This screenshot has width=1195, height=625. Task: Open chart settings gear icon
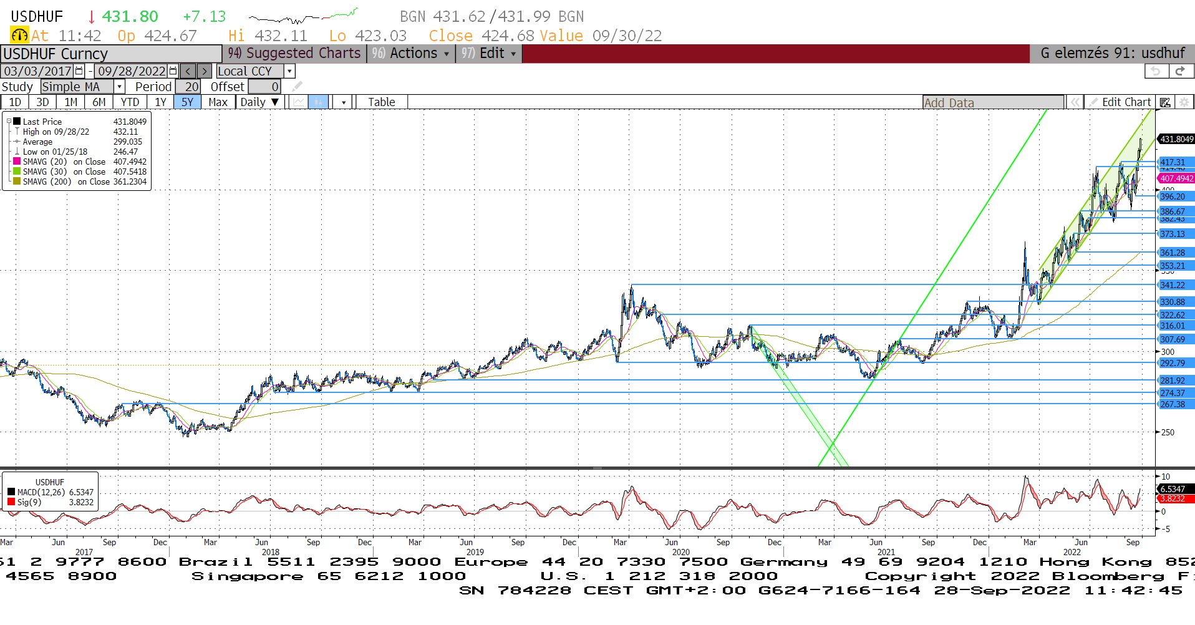[x=1184, y=102]
